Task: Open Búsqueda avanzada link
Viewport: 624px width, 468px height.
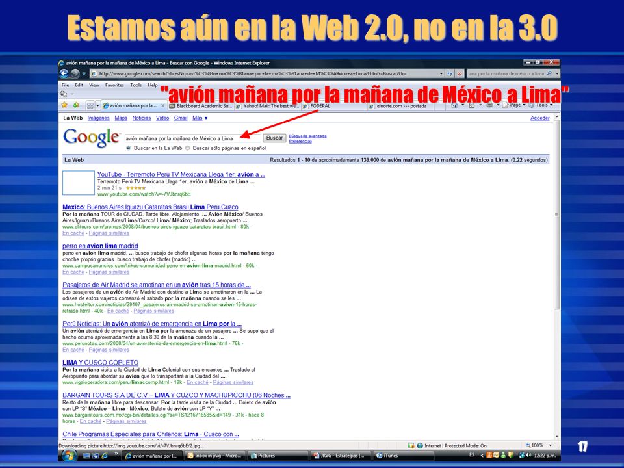Action: coord(307,136)
